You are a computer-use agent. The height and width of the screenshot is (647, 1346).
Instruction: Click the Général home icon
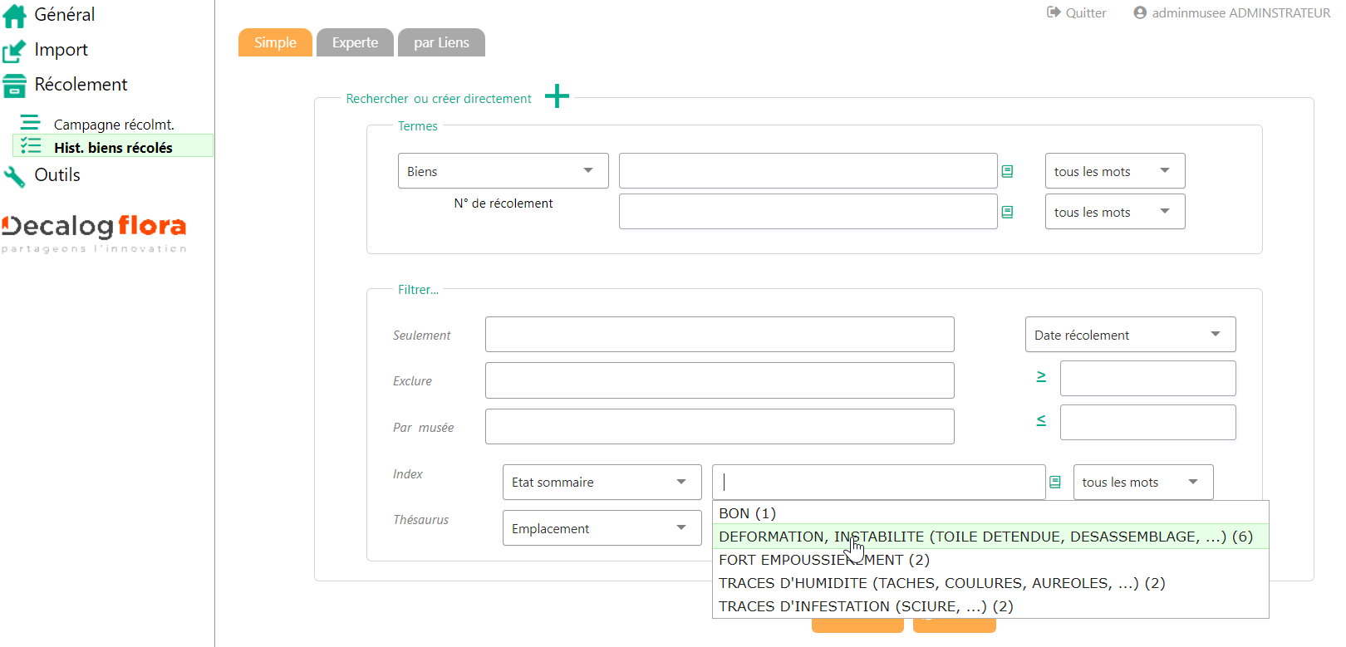pyautogui.click(x=14, y=15)
